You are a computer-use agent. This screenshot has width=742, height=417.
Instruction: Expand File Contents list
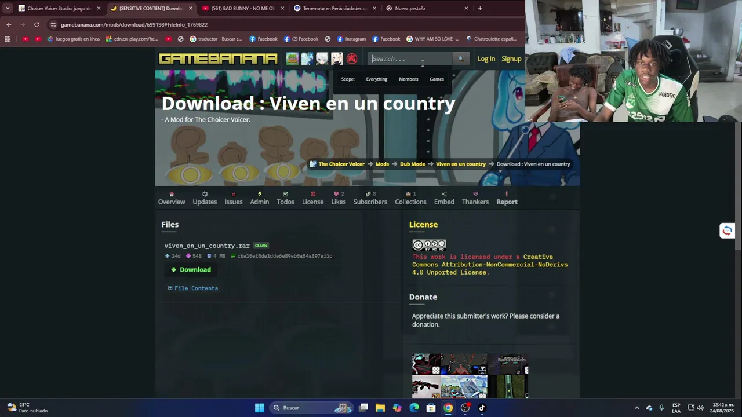(x=193, y=288)
